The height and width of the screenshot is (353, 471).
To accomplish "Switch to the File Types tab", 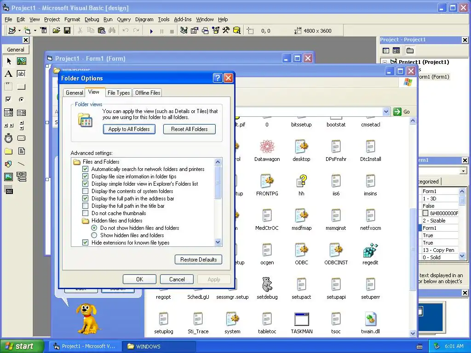I will 119,93.
